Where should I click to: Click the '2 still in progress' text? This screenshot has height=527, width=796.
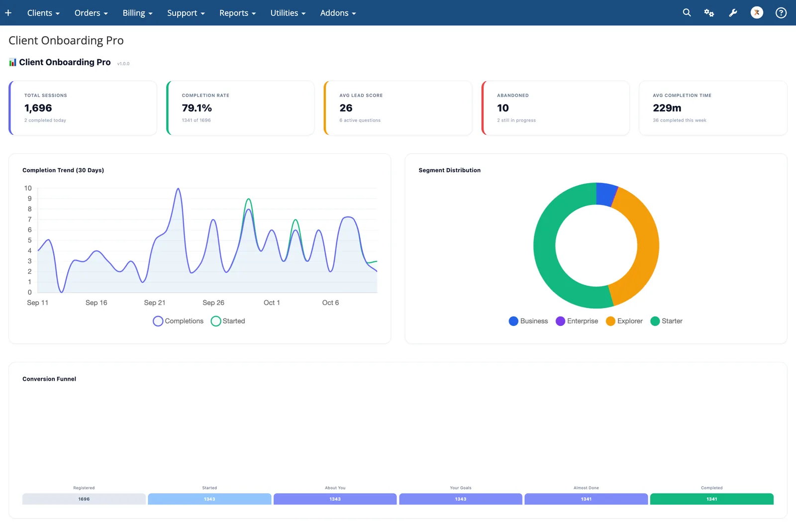[516, 120]
